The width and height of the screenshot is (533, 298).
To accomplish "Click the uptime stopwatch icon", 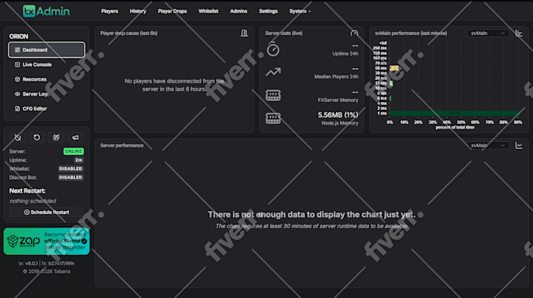I will click(x=273, y=49).
